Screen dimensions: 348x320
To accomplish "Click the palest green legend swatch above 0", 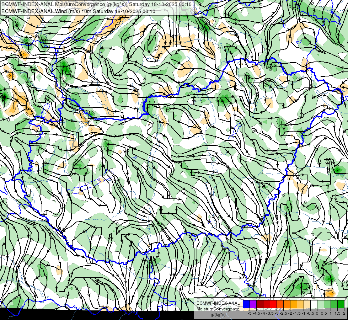I will 321,304.
